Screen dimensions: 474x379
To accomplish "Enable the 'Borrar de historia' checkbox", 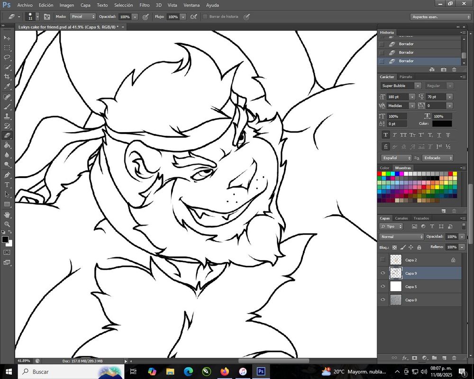I will [205, 17].
